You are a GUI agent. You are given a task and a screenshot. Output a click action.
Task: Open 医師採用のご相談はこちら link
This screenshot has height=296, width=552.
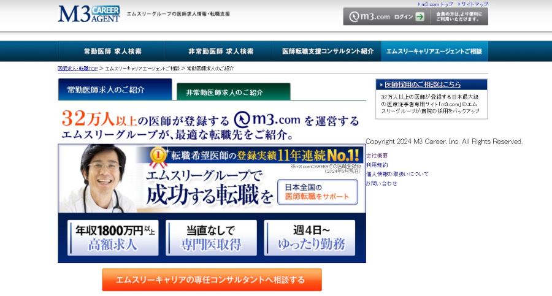click(423, 85)
